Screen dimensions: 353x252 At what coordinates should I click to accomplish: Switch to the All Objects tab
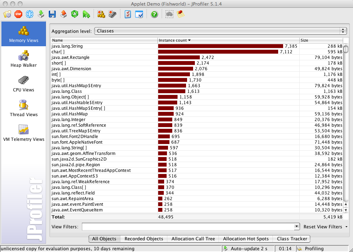[104, 239]
